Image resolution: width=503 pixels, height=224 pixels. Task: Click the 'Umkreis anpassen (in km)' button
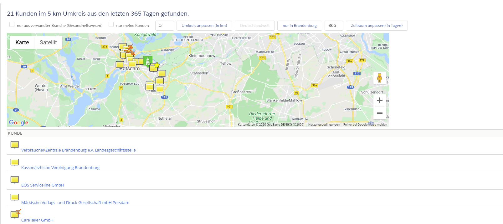point(204,26)
